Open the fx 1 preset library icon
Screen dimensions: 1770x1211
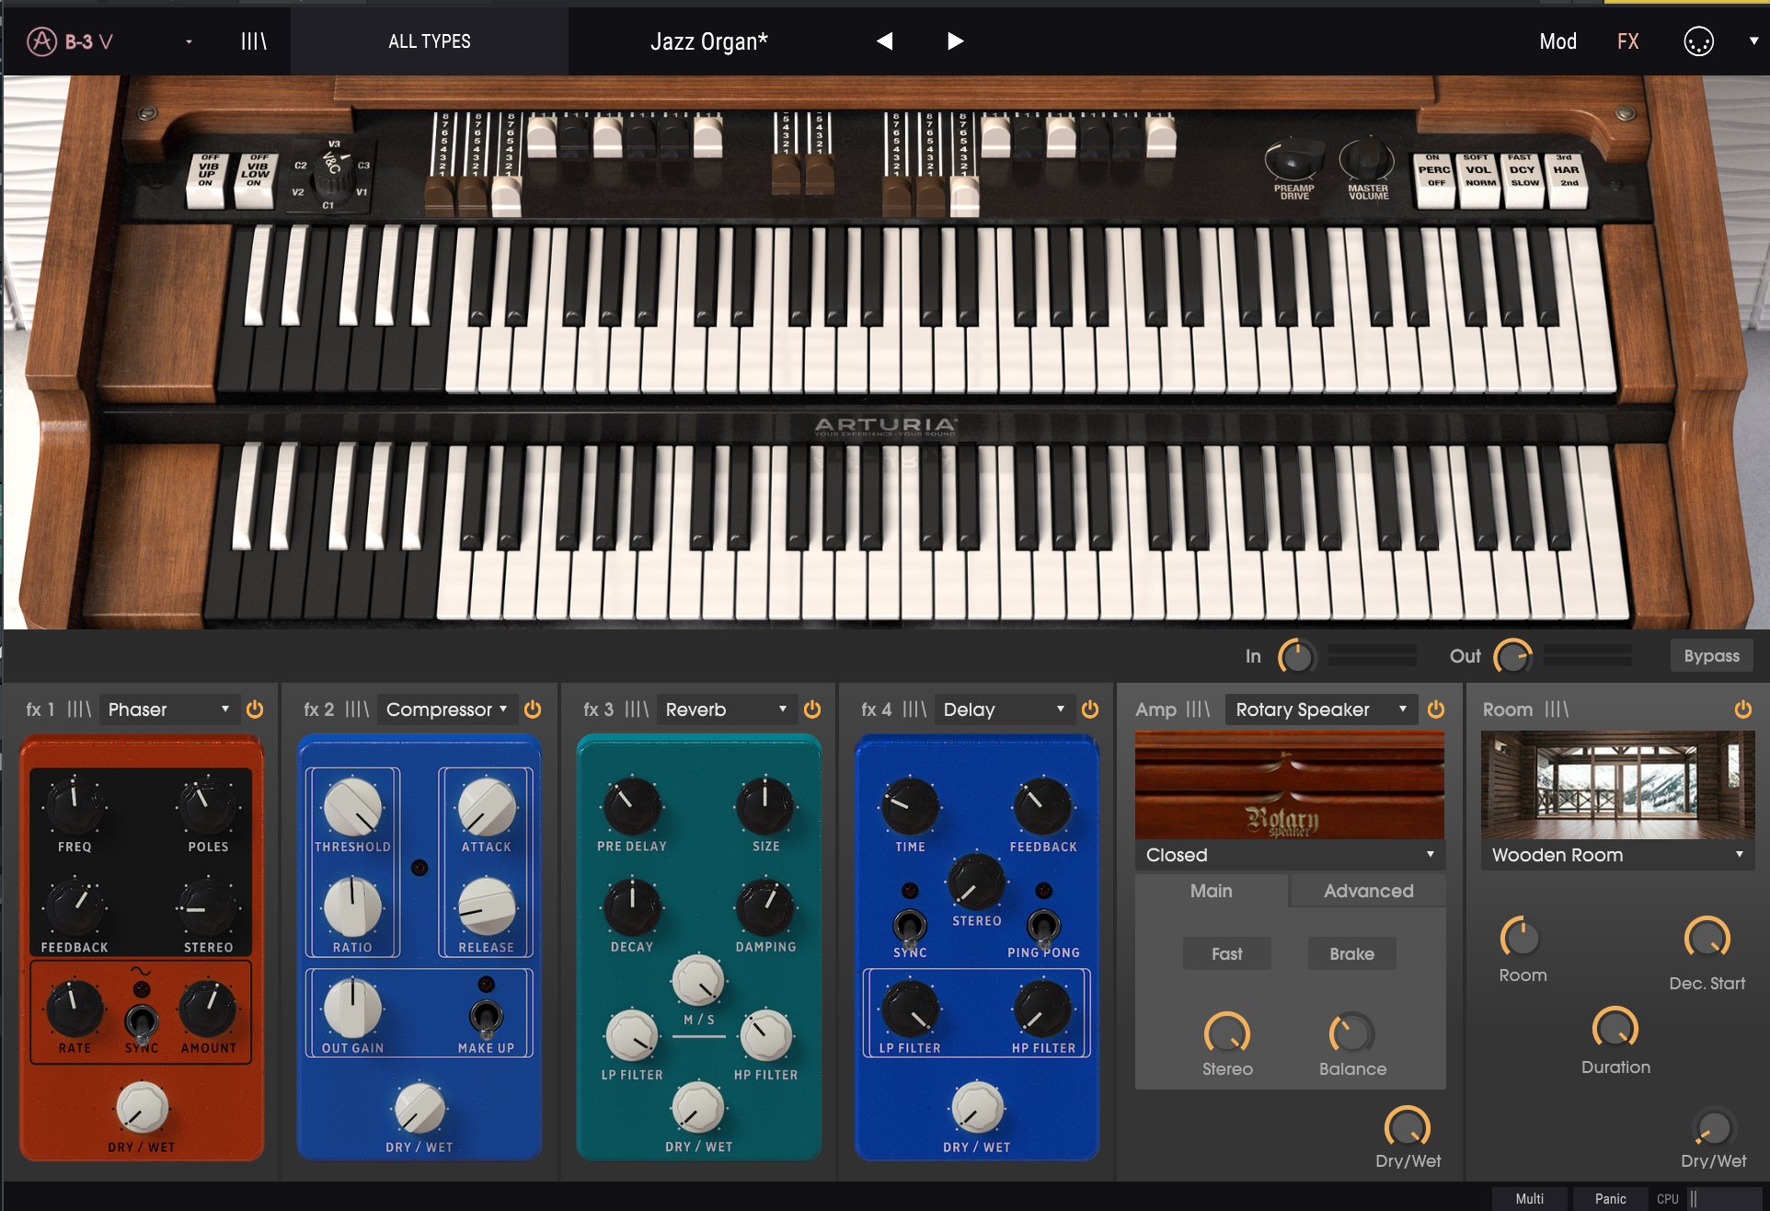coord(79,709)
